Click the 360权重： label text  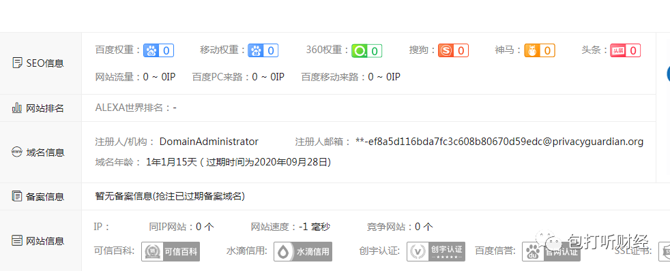tap(327, 50)
